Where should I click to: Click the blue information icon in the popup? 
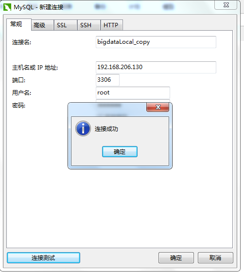(x=83, y=128)
